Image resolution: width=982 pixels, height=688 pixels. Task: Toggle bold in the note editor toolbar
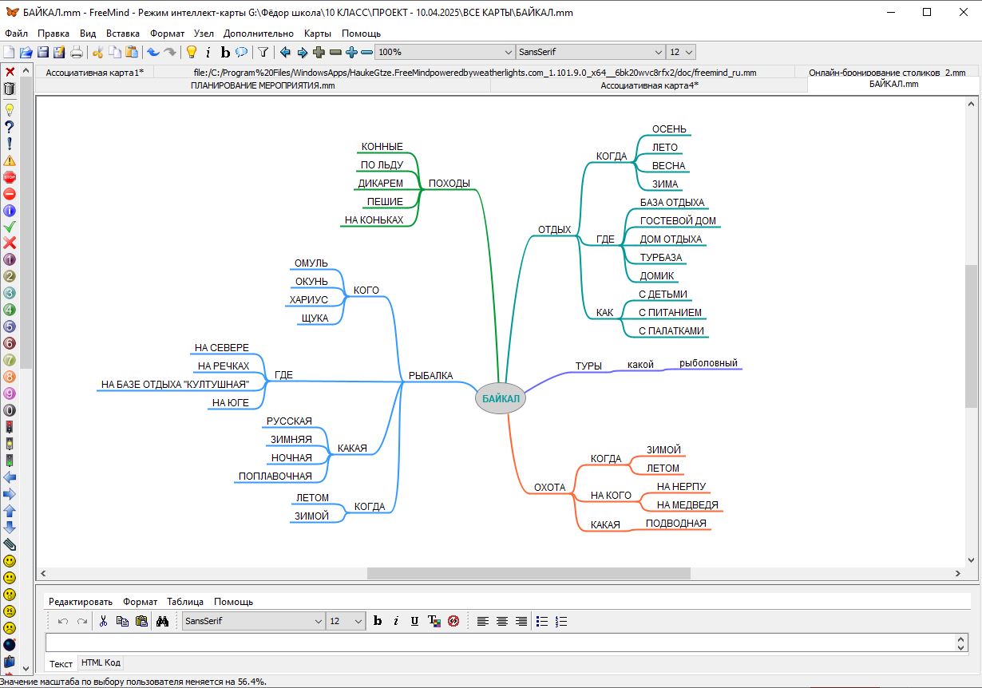[x=378, y=621]
